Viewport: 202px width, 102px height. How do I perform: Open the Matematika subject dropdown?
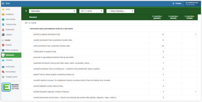click(53, 11)
